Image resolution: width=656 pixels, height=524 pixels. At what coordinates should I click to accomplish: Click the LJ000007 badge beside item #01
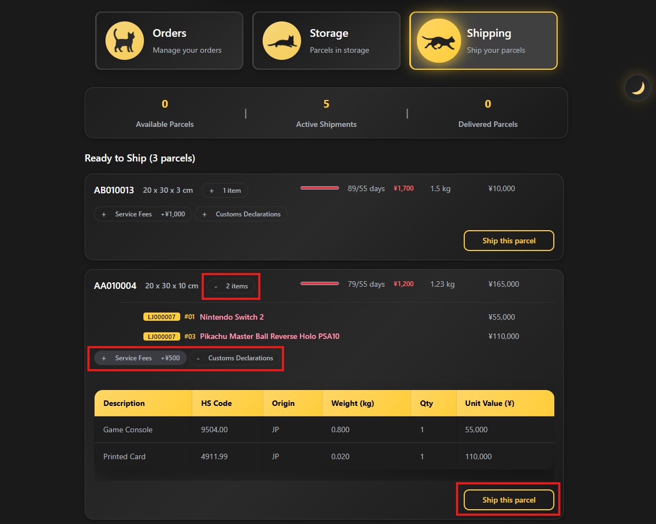162,317
